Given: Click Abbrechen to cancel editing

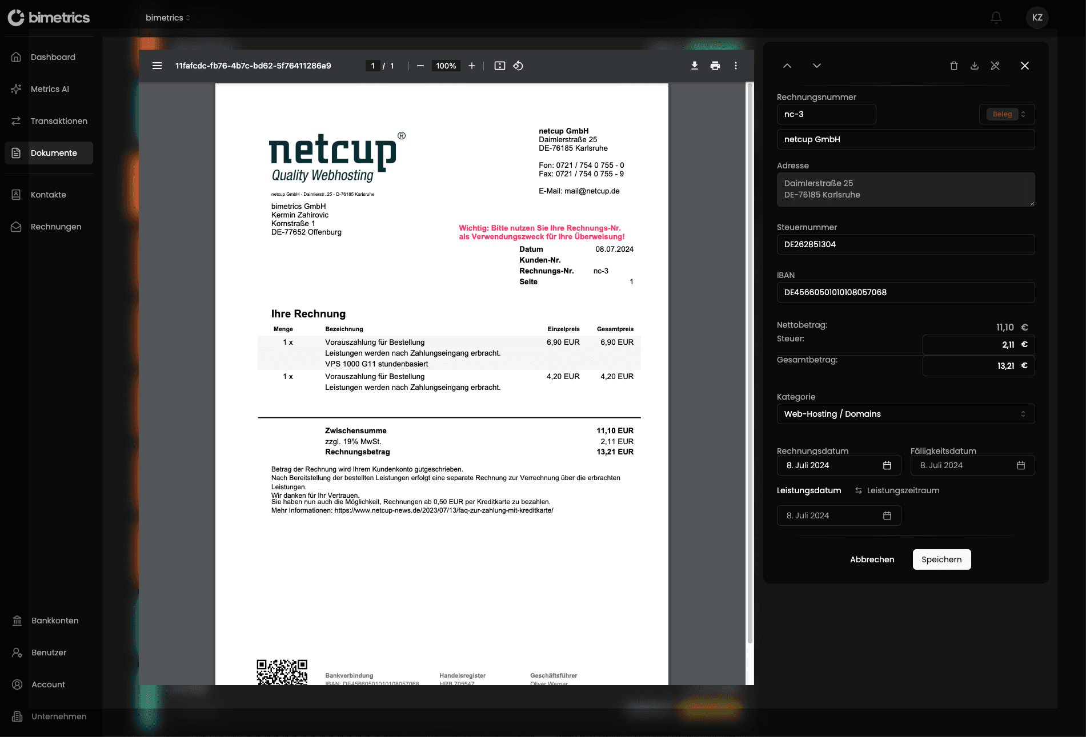Looking at the screenshot, I should click(872, 559).
